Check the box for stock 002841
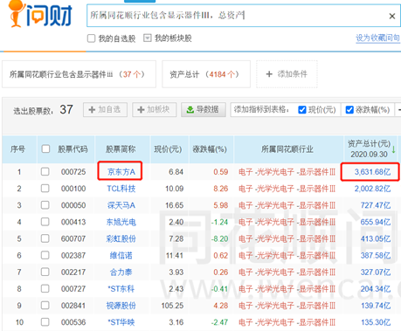 [x=45, y=306]
